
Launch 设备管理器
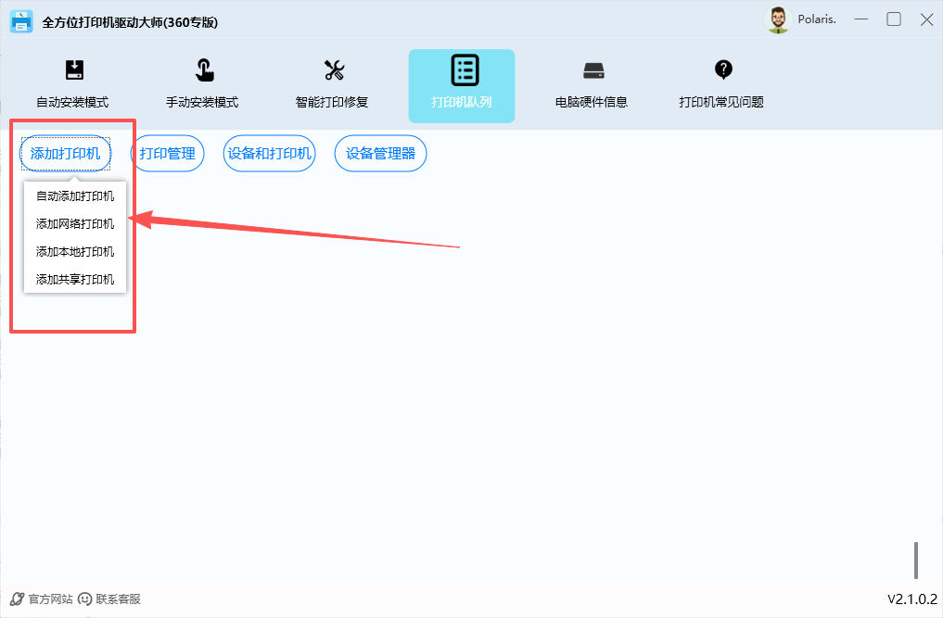coord(380,154)
